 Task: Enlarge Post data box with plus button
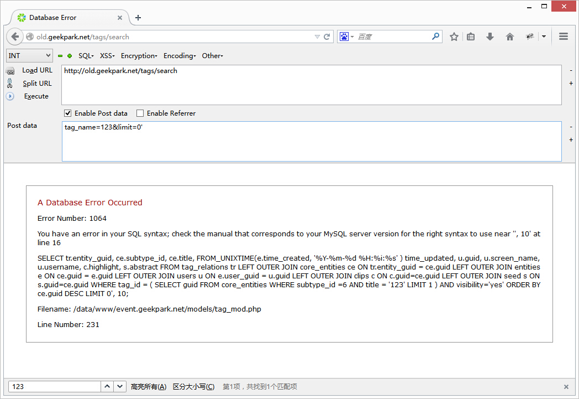point(571,140)
